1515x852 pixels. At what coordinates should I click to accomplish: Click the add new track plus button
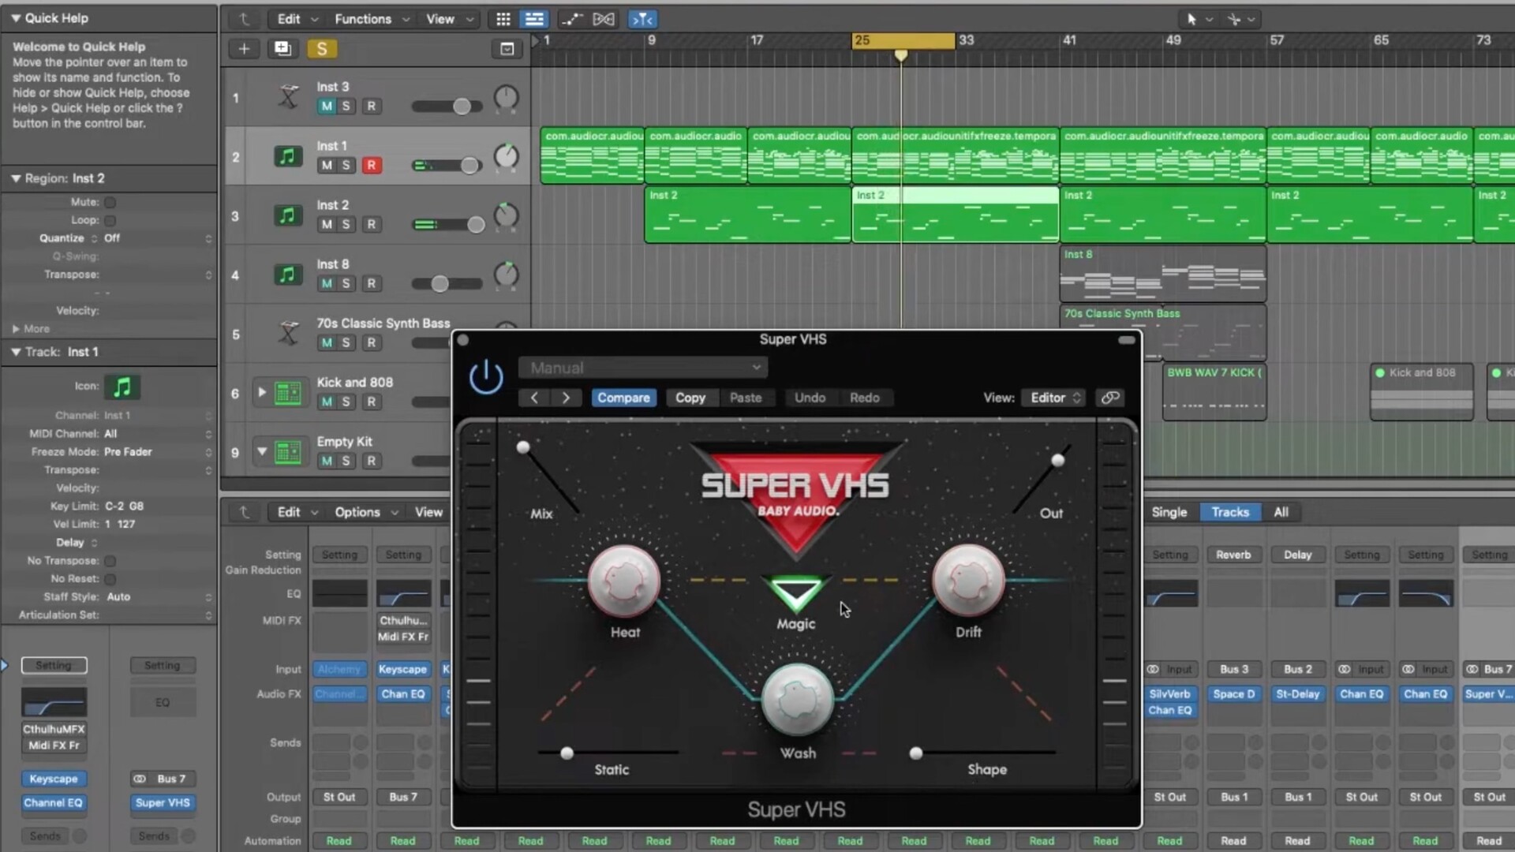(244, 49)
